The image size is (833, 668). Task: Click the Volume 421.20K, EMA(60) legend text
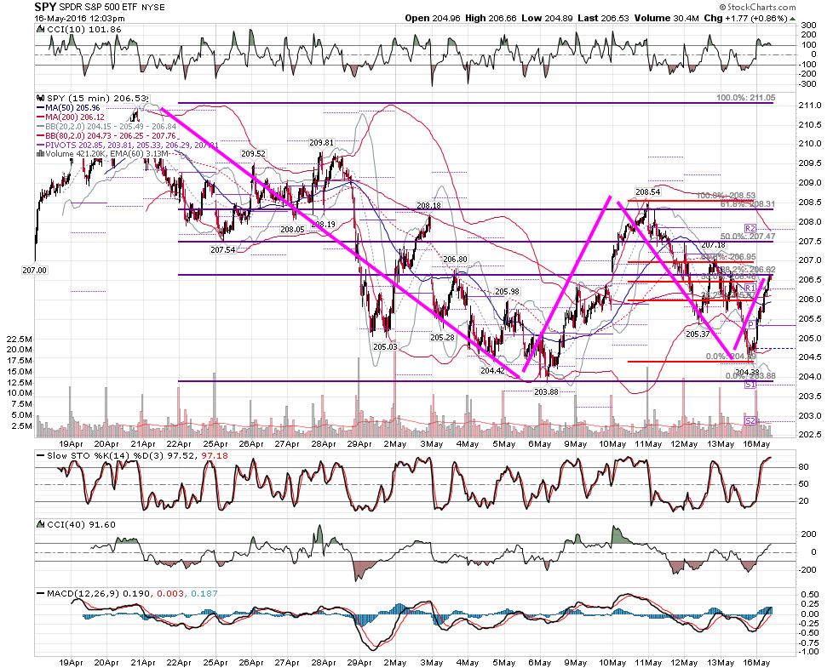(107, 154)
